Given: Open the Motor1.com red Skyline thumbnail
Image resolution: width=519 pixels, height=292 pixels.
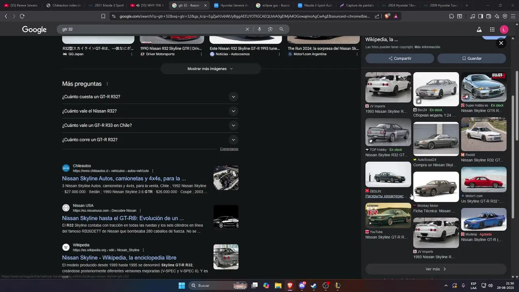Looking at the screenshot, I should pyautogui.click(x=483, y=180).
